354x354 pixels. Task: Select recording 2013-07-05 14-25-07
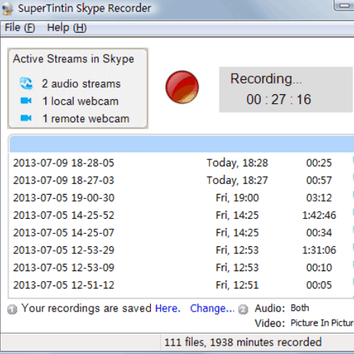[x=64, y=233]
